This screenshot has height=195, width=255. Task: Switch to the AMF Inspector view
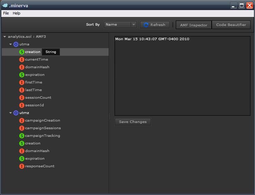tap(193, 25)
